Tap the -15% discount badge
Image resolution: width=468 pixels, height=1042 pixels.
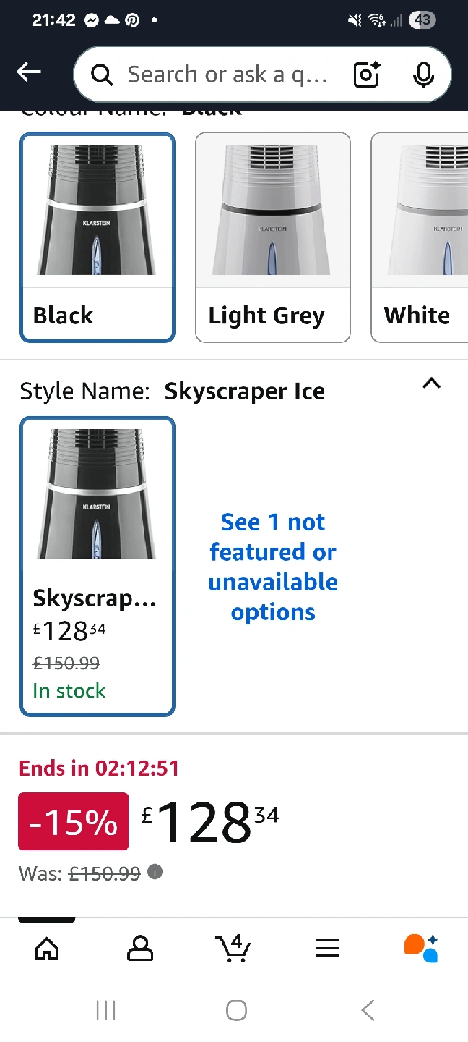(74, 821)
